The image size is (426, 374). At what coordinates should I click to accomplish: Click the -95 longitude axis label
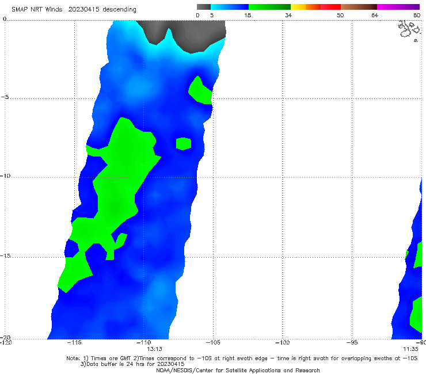(x=352, y=342)
